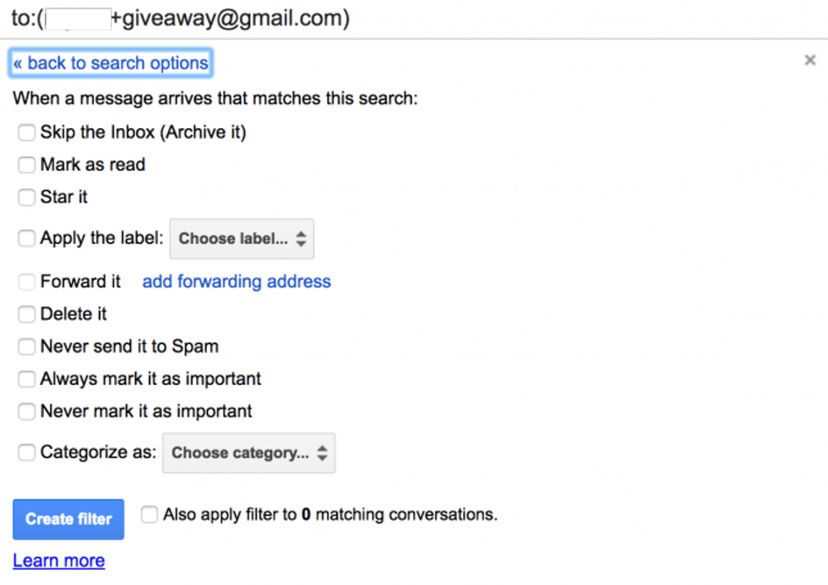Click add forwarding address link

[x=237, y=282]
